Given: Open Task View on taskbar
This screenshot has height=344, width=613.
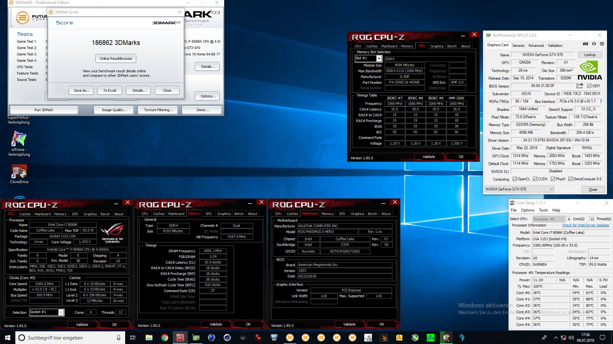Looking at the screenshot, I should click(133, 338).
